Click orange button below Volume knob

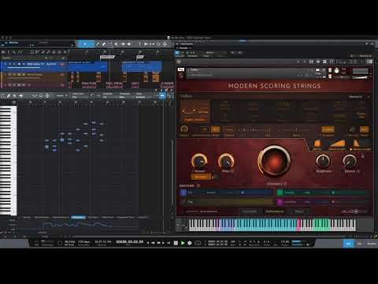point(201,177)
